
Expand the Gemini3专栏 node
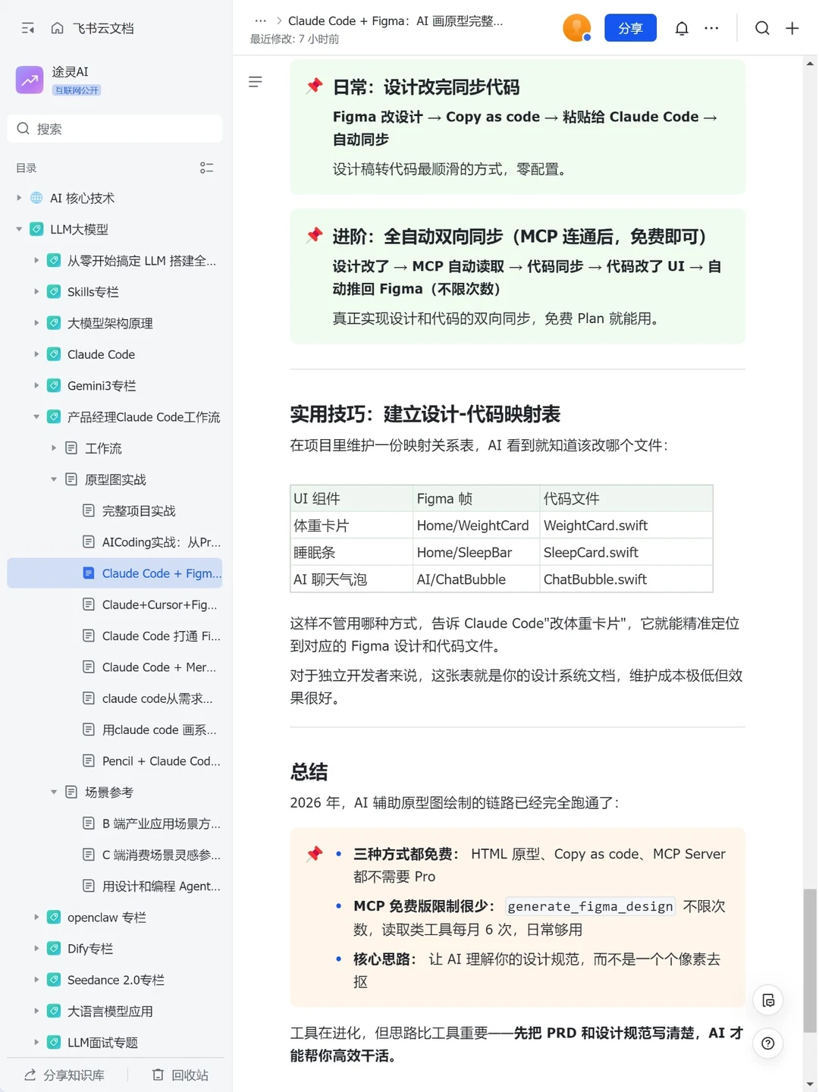[36, 385]
